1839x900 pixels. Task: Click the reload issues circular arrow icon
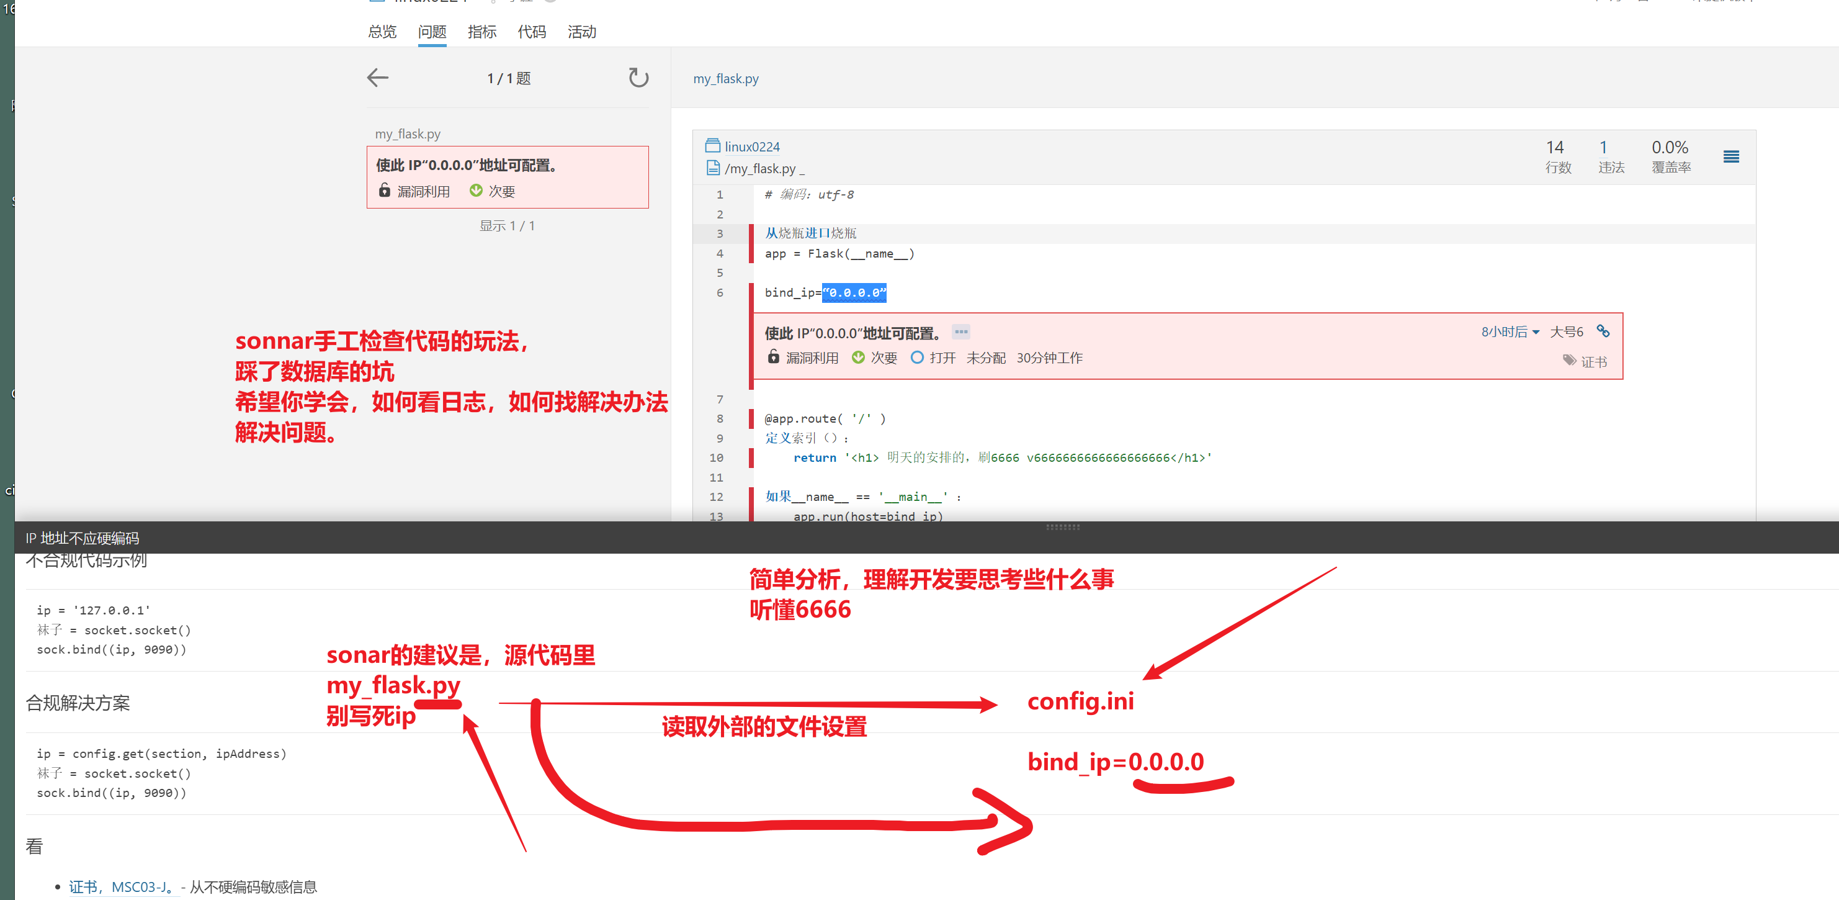point(638,77)
